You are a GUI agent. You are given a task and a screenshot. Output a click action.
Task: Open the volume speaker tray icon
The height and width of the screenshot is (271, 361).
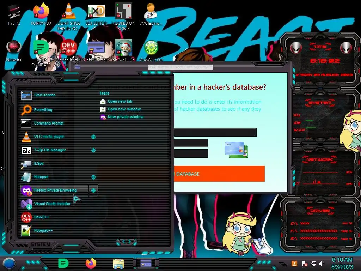[322, 263]
